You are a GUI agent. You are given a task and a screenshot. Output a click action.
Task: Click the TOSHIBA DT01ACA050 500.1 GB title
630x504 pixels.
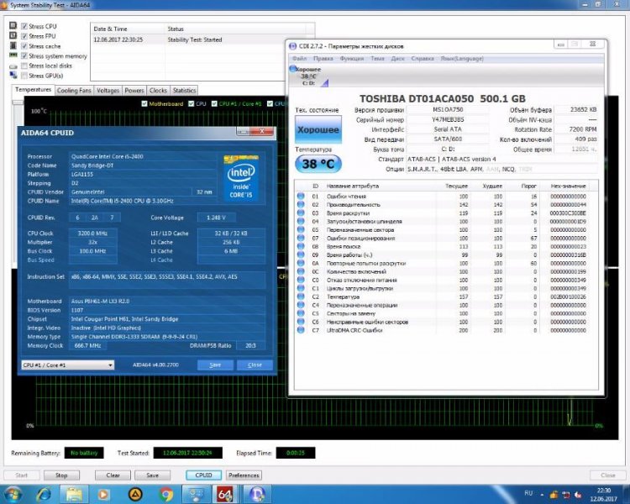(443, 98)
